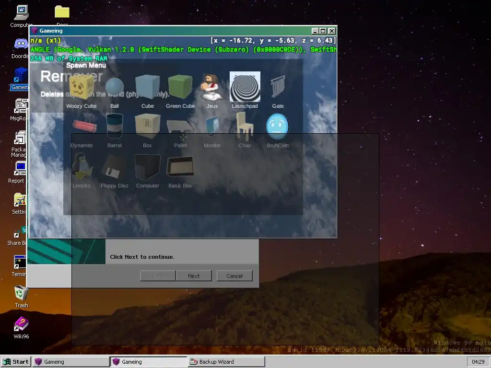Spawn the Woozy Cube item
This screenshot has height=368, width=491.
tap(82, 91)
